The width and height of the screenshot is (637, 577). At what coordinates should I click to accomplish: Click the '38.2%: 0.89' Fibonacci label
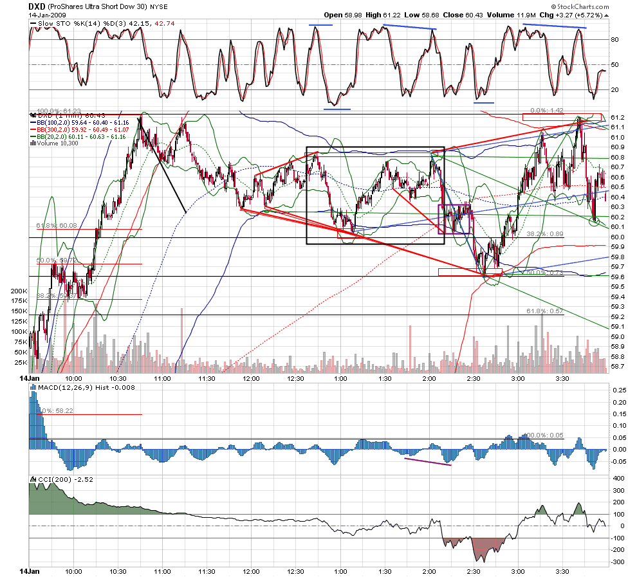(x=545, y=234)
